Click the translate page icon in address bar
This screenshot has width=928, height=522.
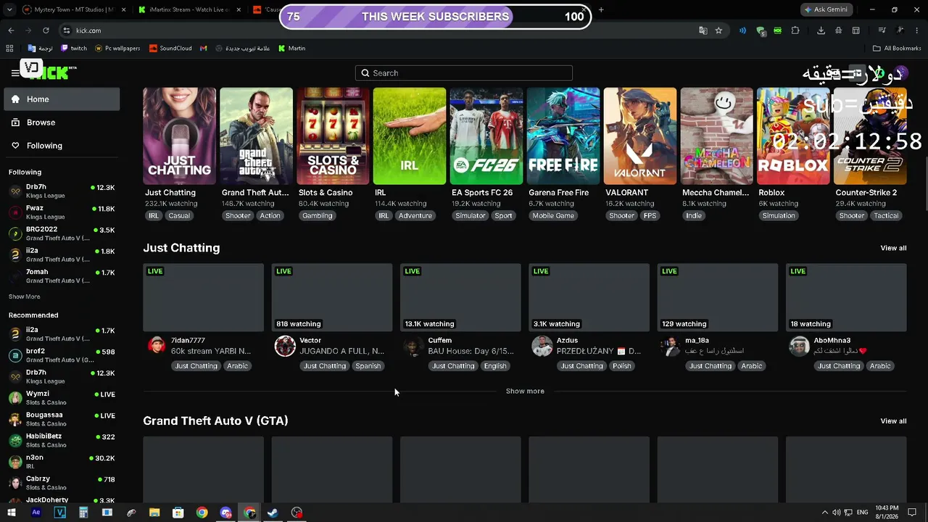click(703, 30)
